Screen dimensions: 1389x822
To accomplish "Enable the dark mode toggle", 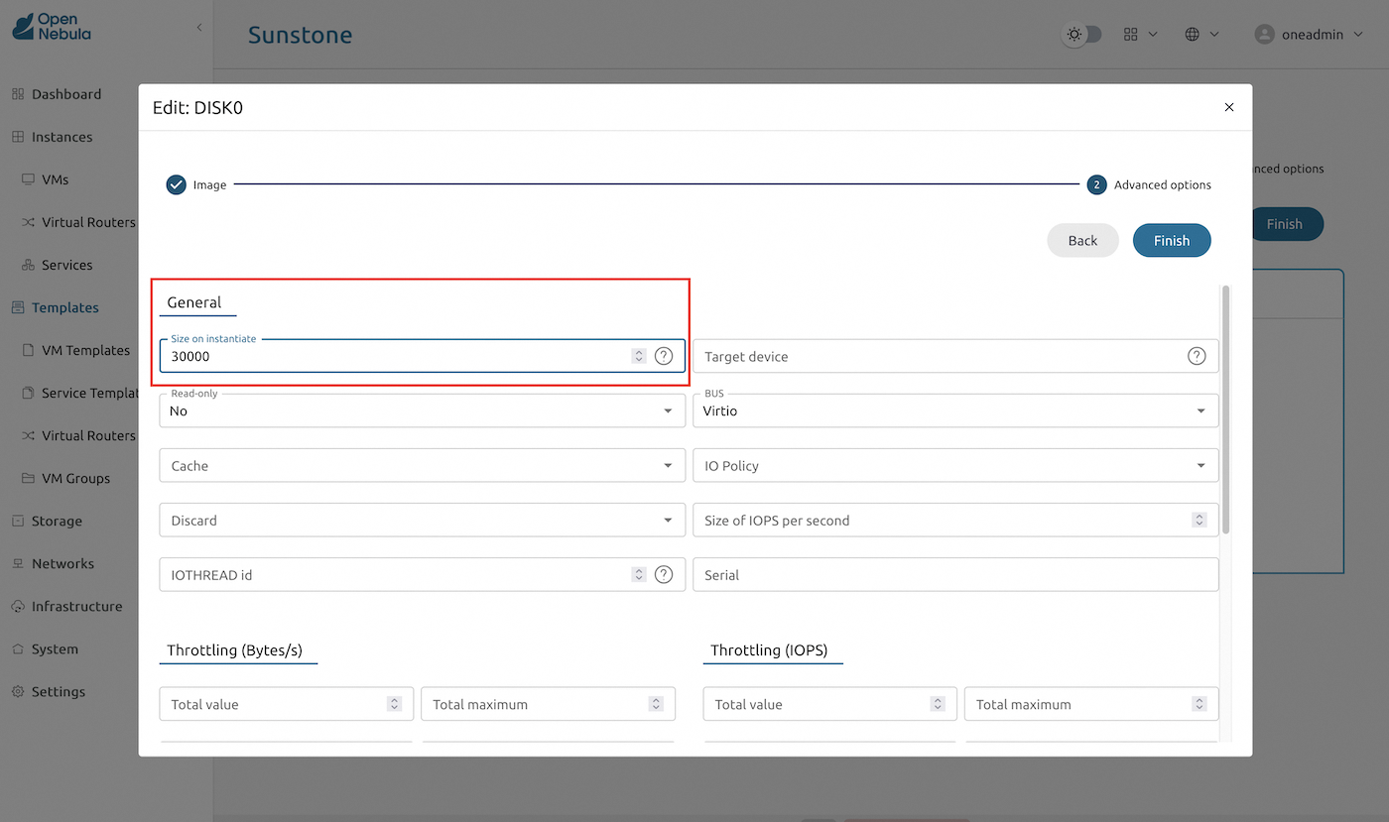I will [x=1082, y=34].
